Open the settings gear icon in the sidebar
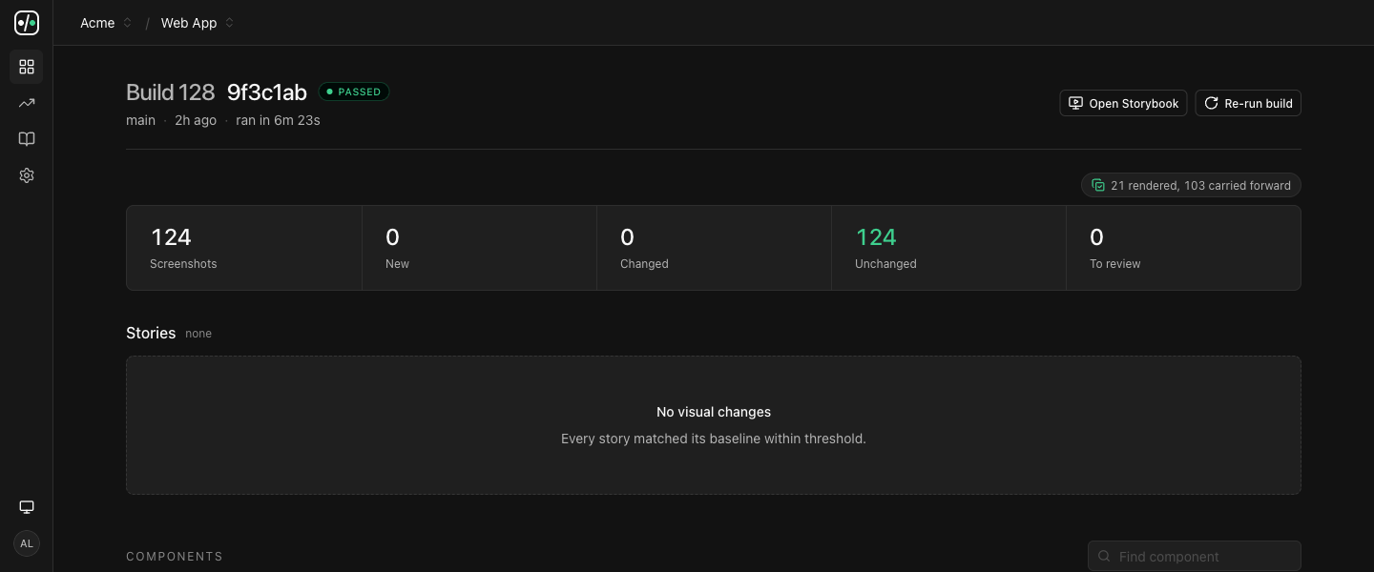Screen dimensions: 1374x572 pyautogui.click(x=27, y=175)
